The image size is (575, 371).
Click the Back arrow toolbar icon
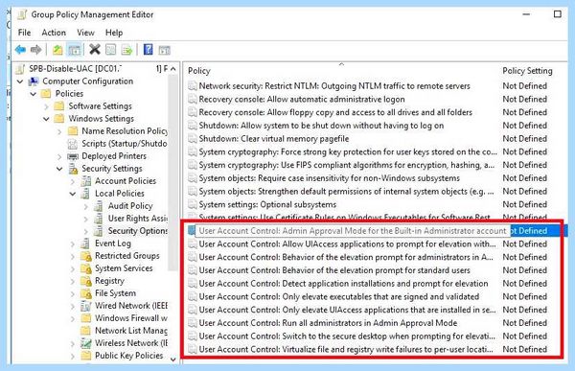[20, 50]
